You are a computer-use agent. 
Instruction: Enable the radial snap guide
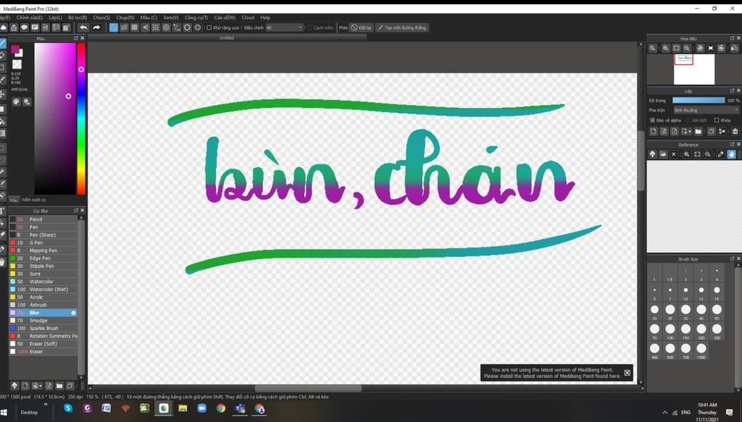155,28
